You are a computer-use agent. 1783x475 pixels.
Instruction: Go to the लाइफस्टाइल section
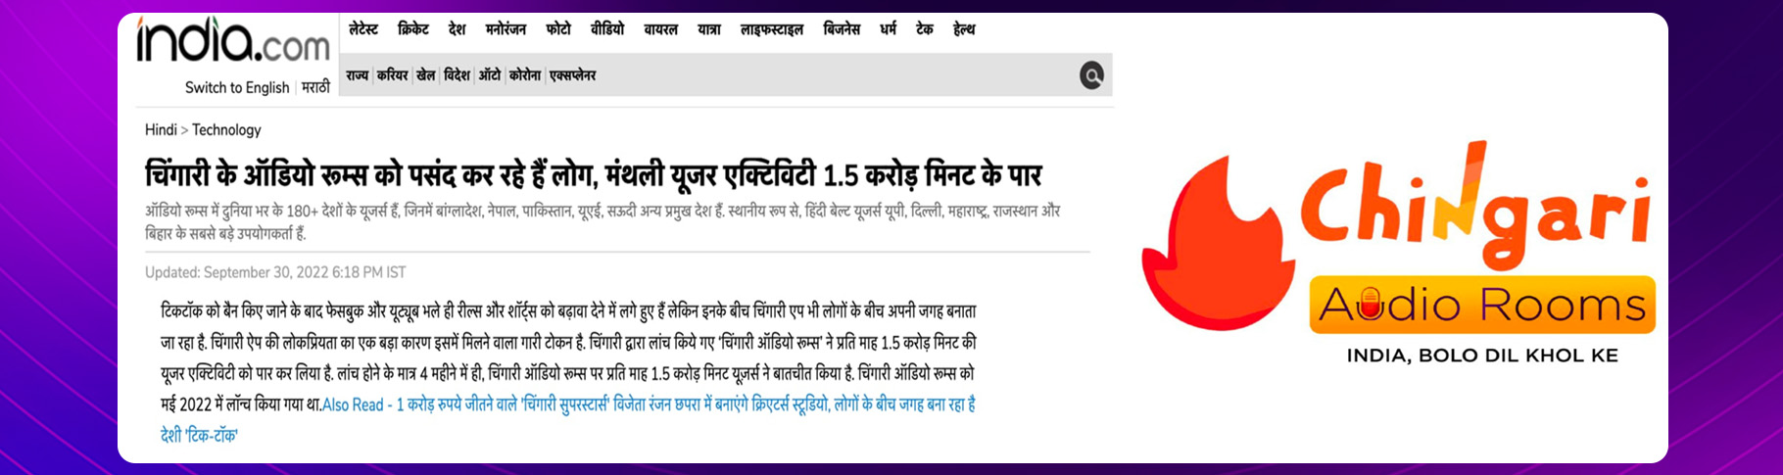[772, 29]
